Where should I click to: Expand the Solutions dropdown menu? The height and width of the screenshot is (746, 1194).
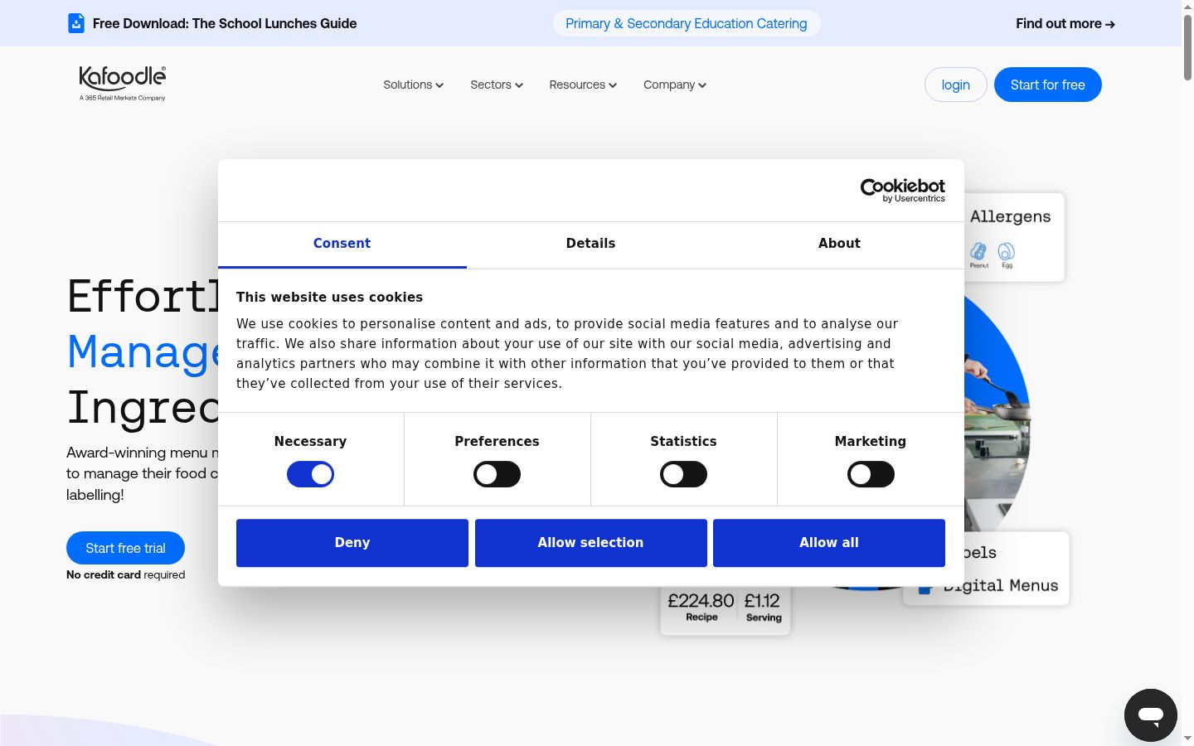pyautogui.click(x=413, y=85)
